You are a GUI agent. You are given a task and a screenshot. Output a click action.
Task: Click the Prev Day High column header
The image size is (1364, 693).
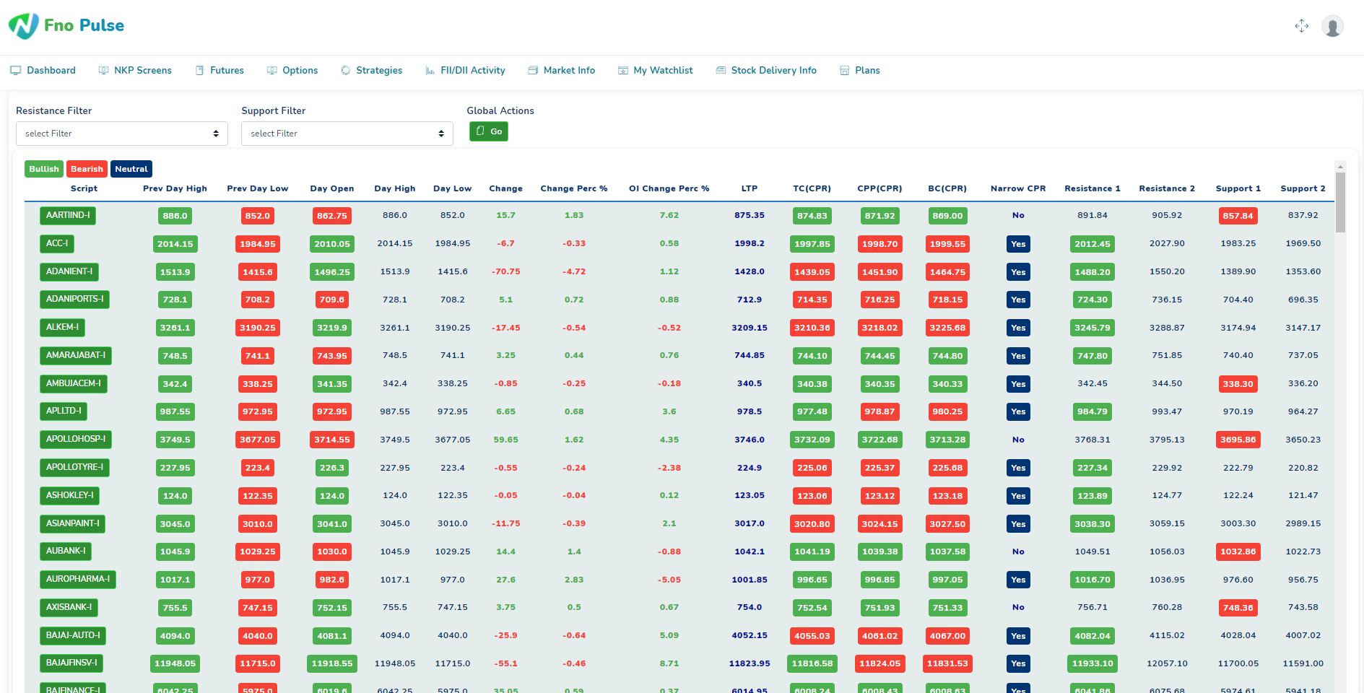175,188
